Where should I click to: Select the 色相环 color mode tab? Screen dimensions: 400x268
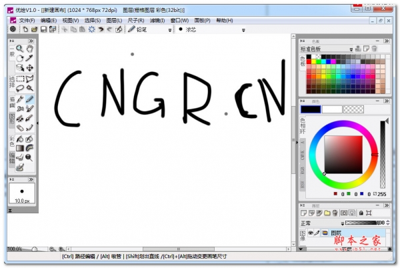pos(303,126)
